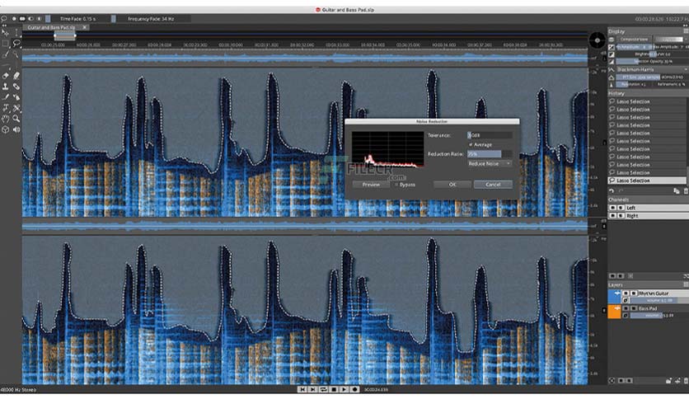Adjust the FFT Size slider

tap(651, 77)
